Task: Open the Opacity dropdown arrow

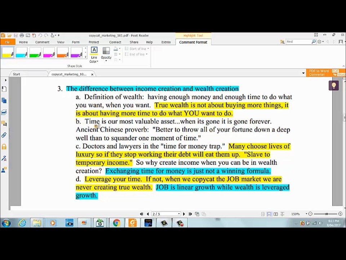Action: 106,61
